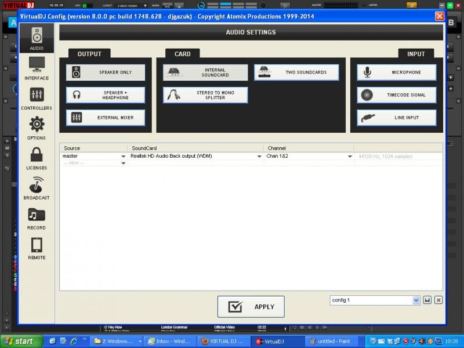Click the SoundCard column header

[x=195, y=148]
